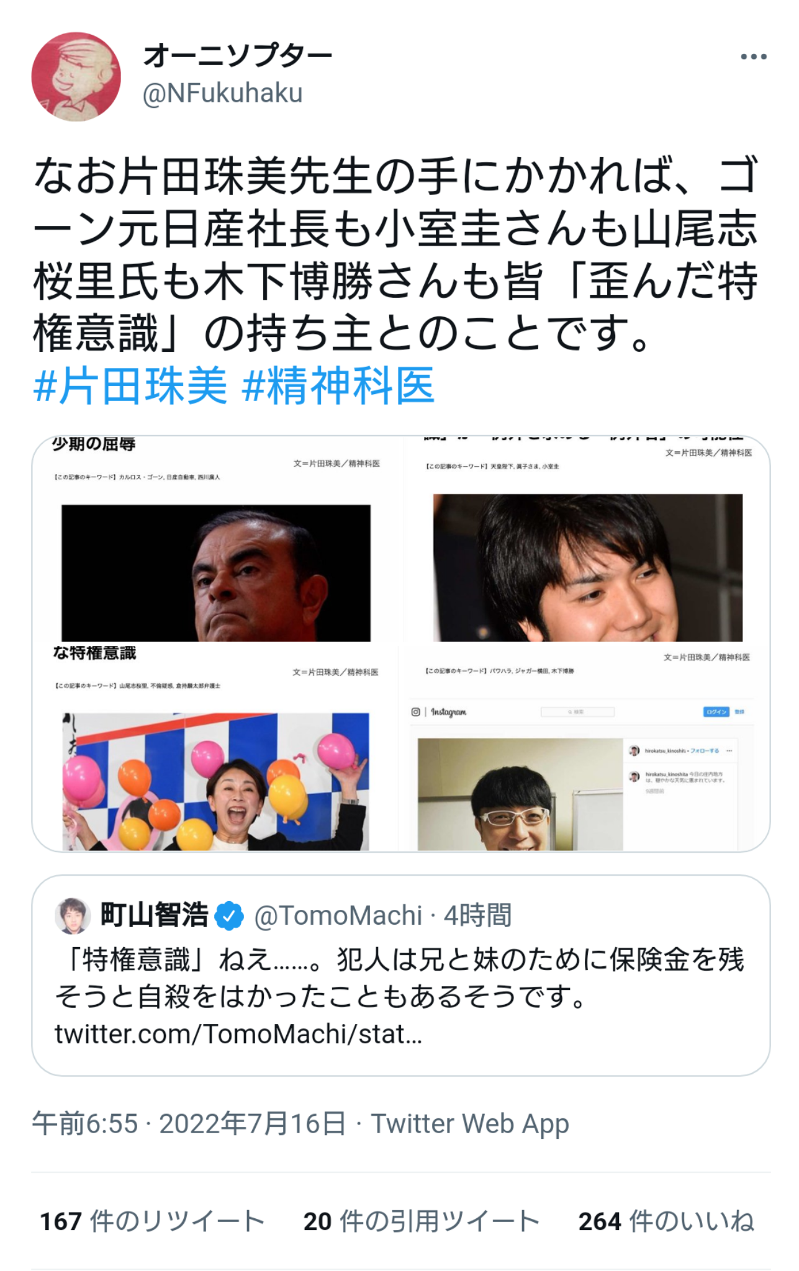799x1271 pixels.
Task: Show the 167 件のリツイート list
Action: [x=152, y=1221]
